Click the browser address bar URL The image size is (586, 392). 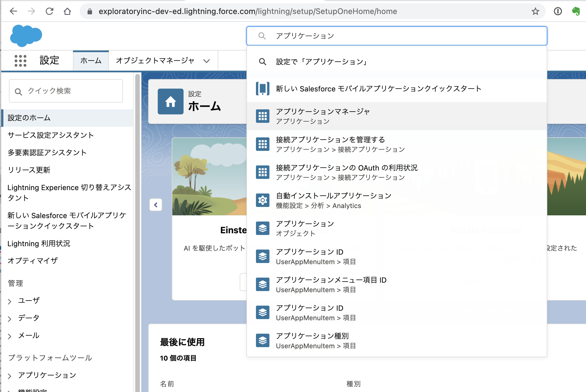(x=248, y=11)
